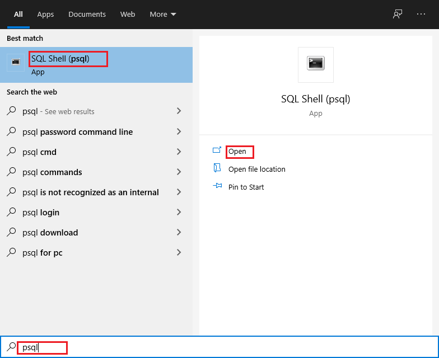Select 'psql - See web results' suggestion
The image size is (439, 358).
coord(96,111)
